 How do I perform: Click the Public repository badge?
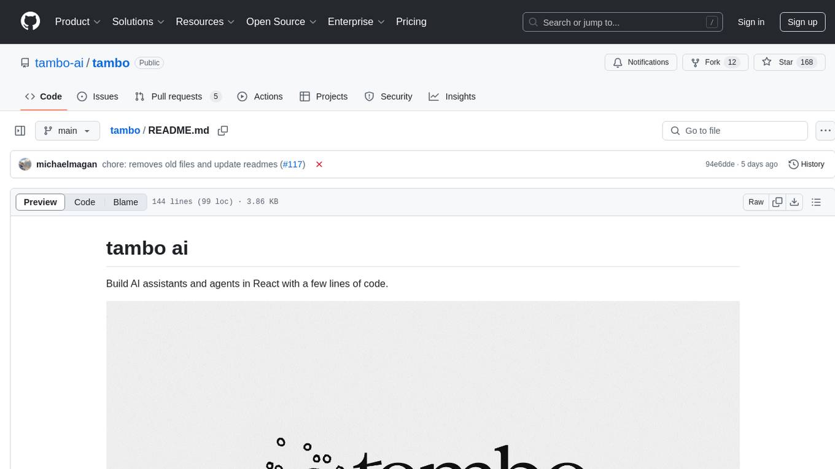(149, 63)
